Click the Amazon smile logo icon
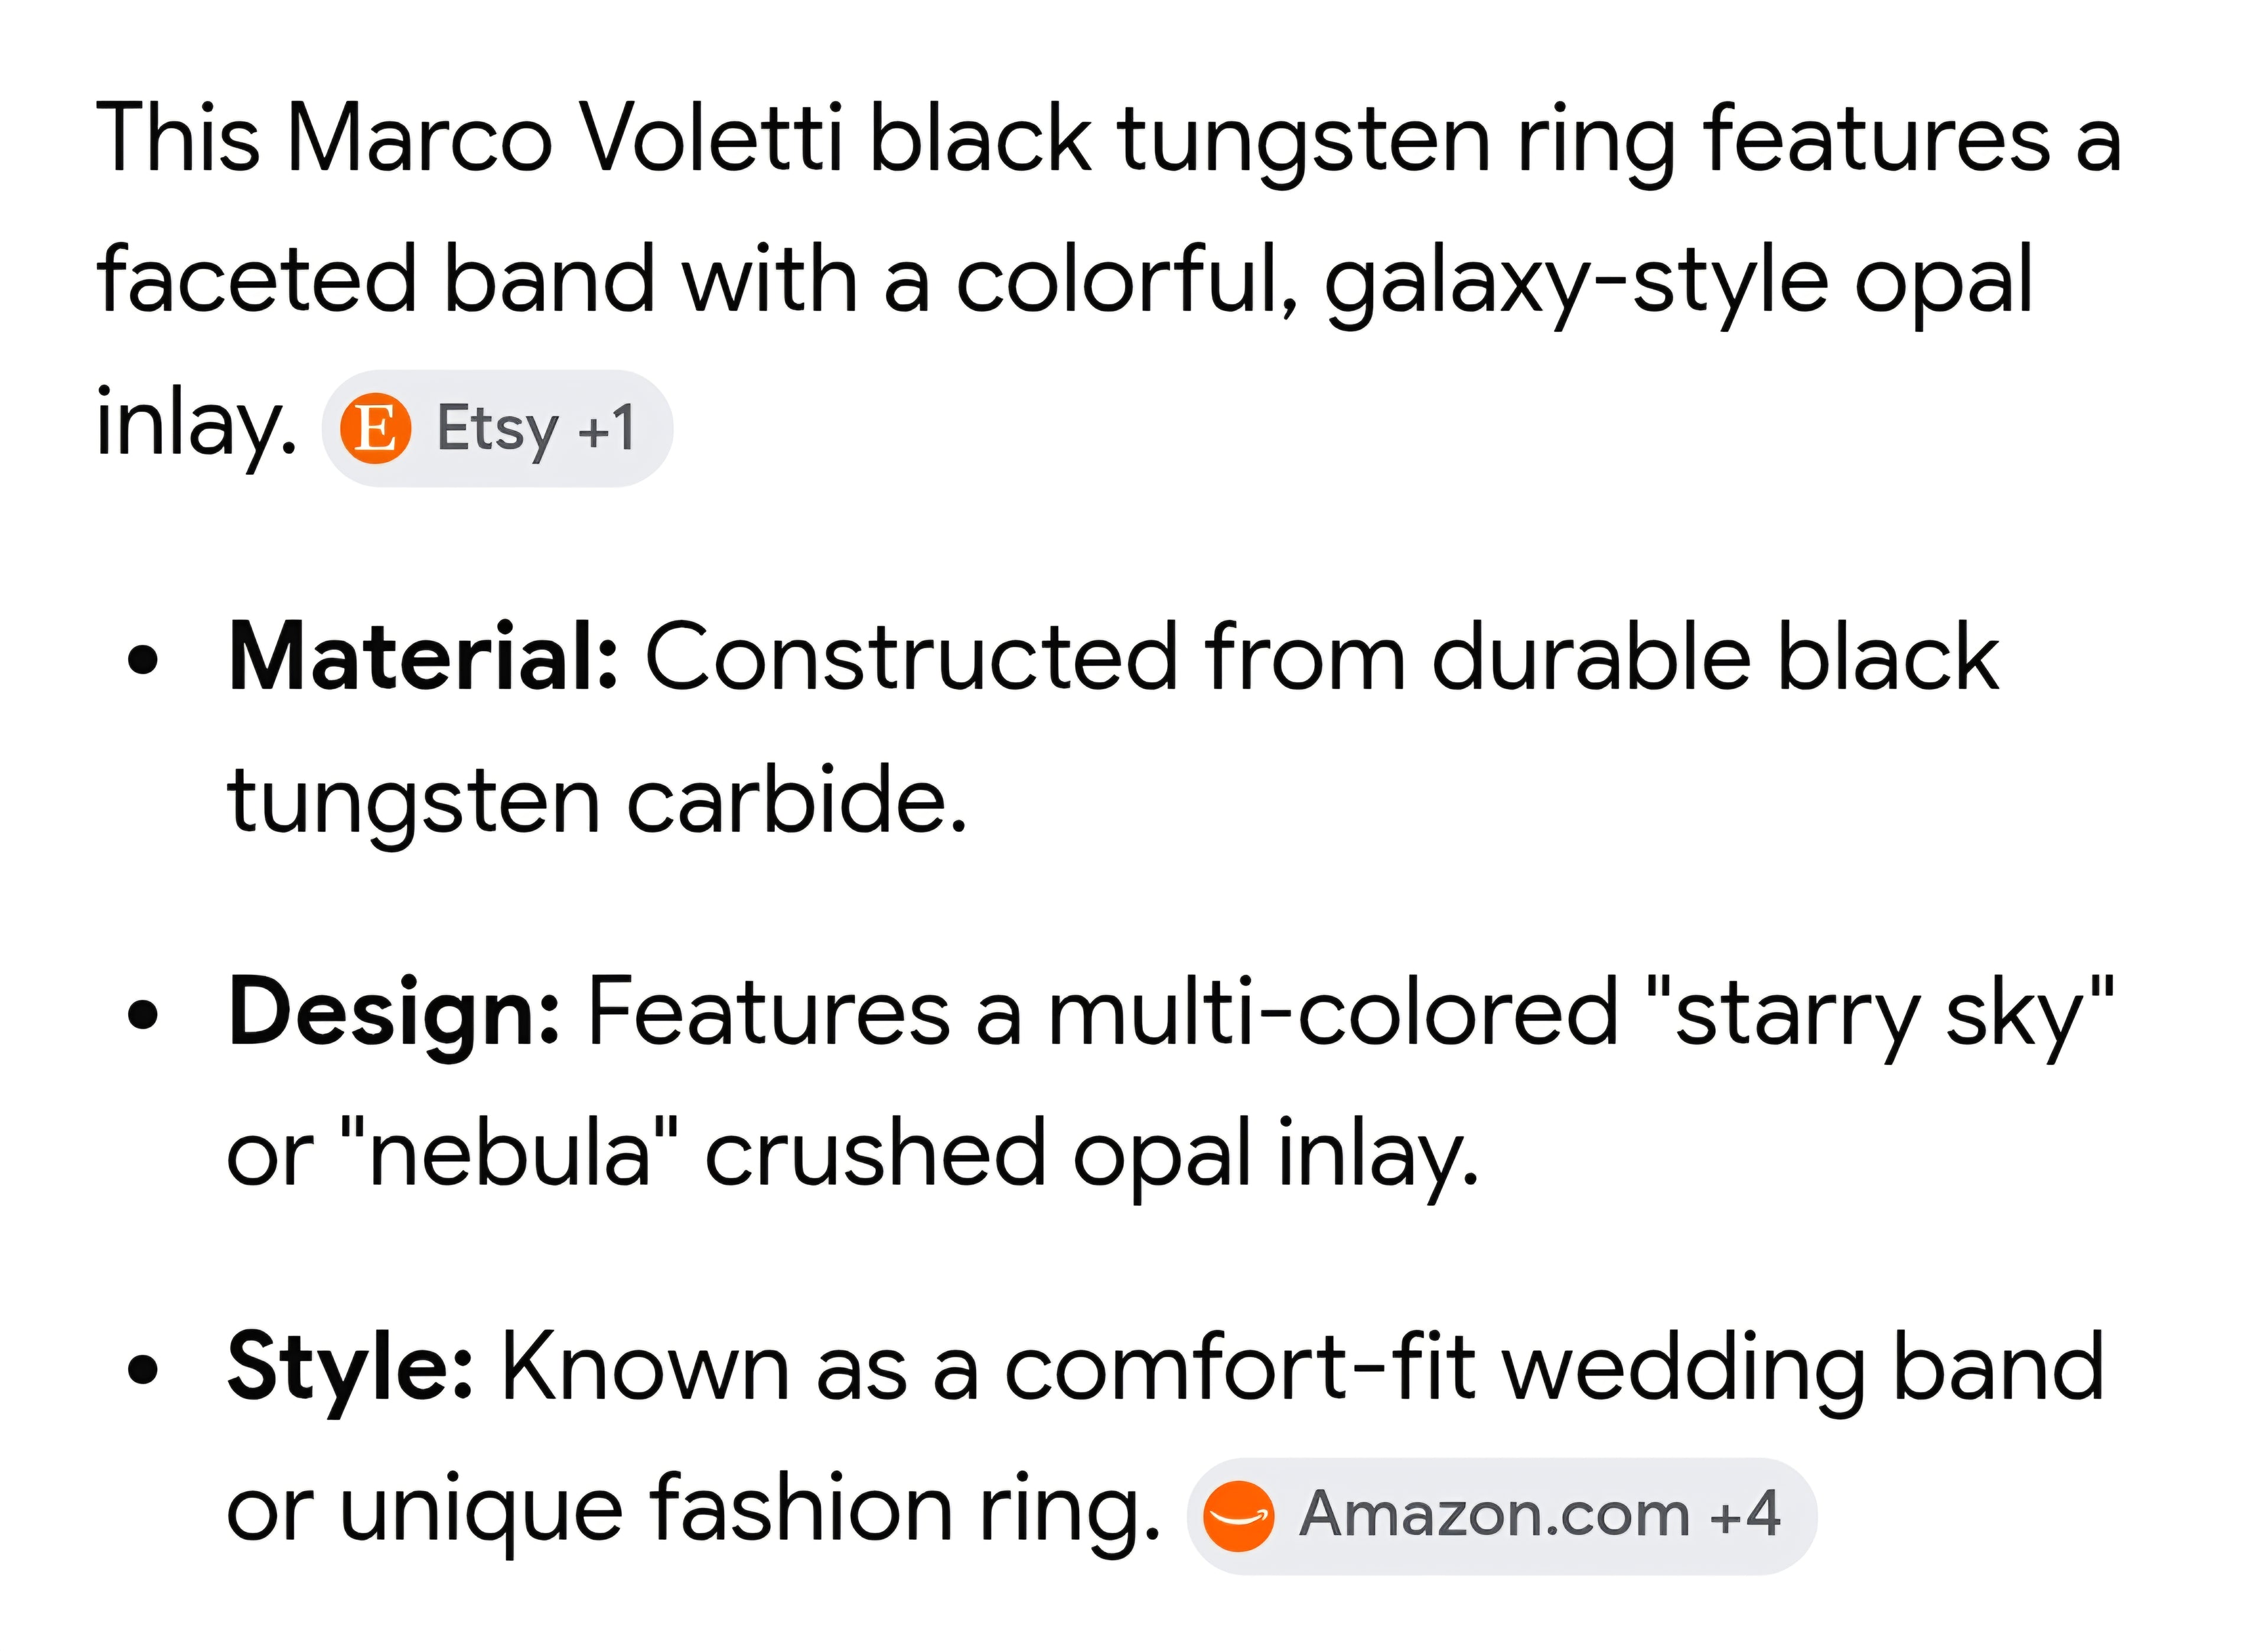Viewport: 2268px width, 1651px height. (1238, 1516)
